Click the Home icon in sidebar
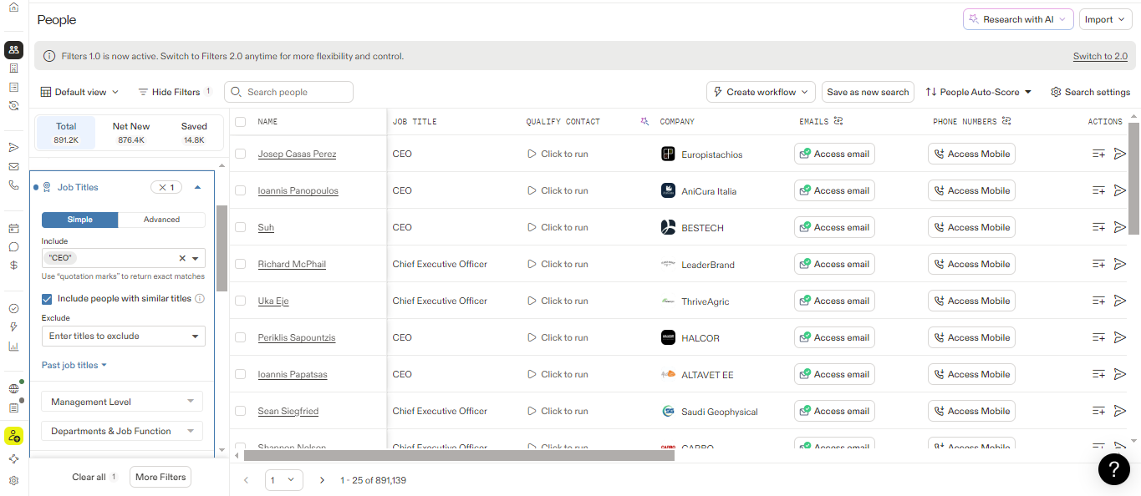This screenshot has width=1141, height=496. coord(13,8)
